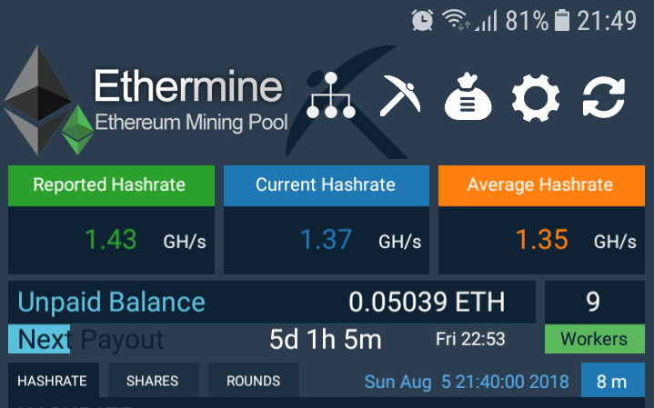Switch to the ROUNDS tab

[253, 380]
